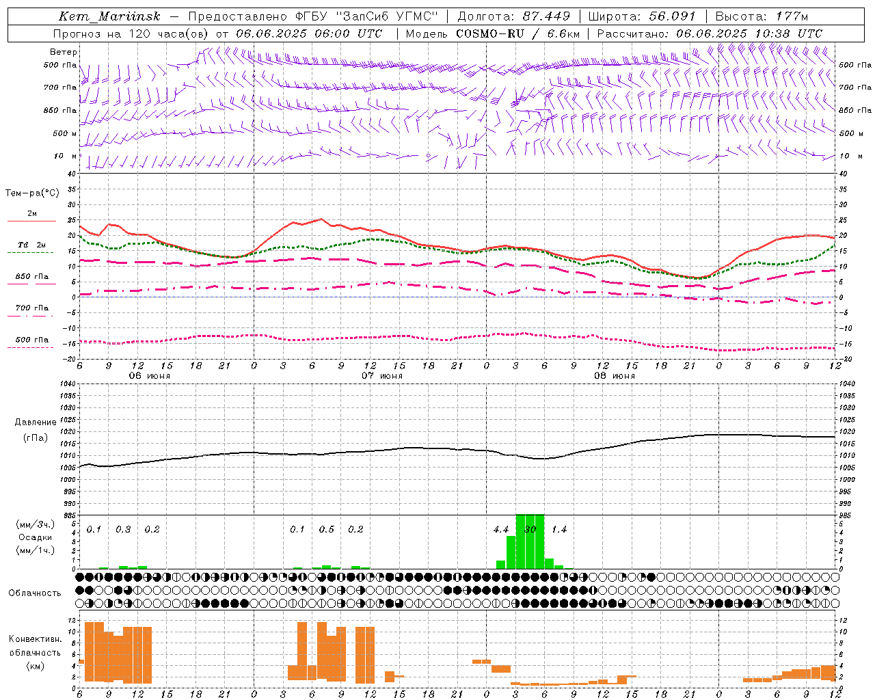Viewport: 875px width, 700px height.
Task: Click the "2м" temperature legend entry
Action: point(32,214)
